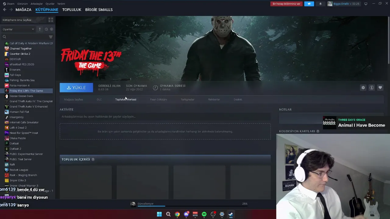390x219 pixels.
Task: Select Goose Goose Duck in library
Action: 21,96
